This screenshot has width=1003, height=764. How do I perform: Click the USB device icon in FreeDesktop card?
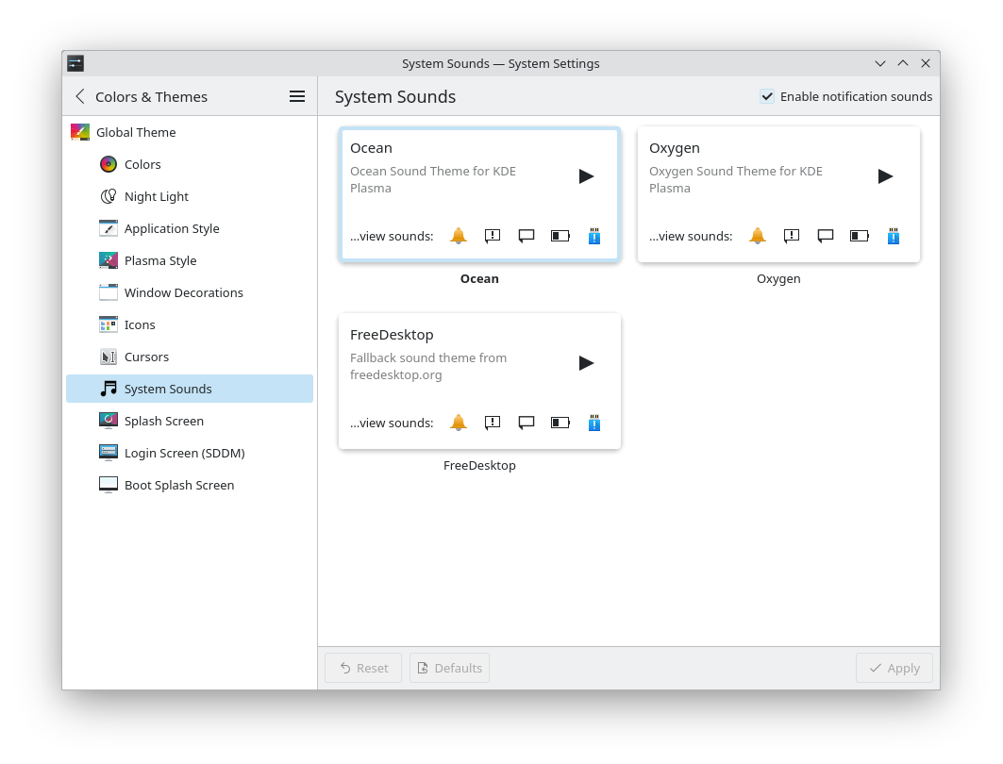click(x=594, y=423)
